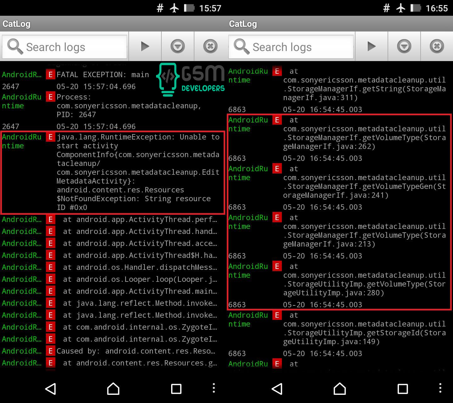Tap play button in right CatLog toolbar
This screenshot has height=403, width=453.
[x=372, y=47]
